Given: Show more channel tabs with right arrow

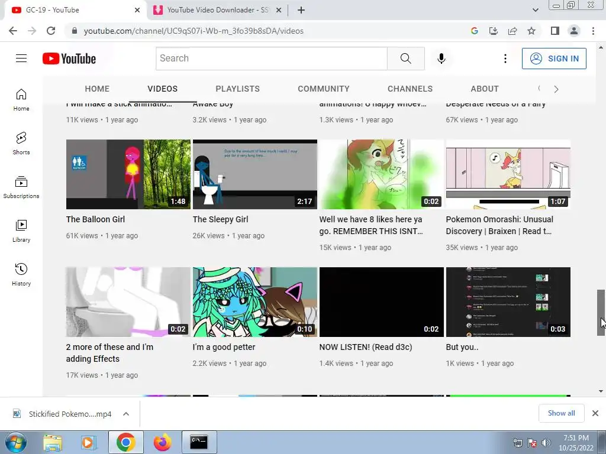Looking at the screenshot, I should point(556,89).
